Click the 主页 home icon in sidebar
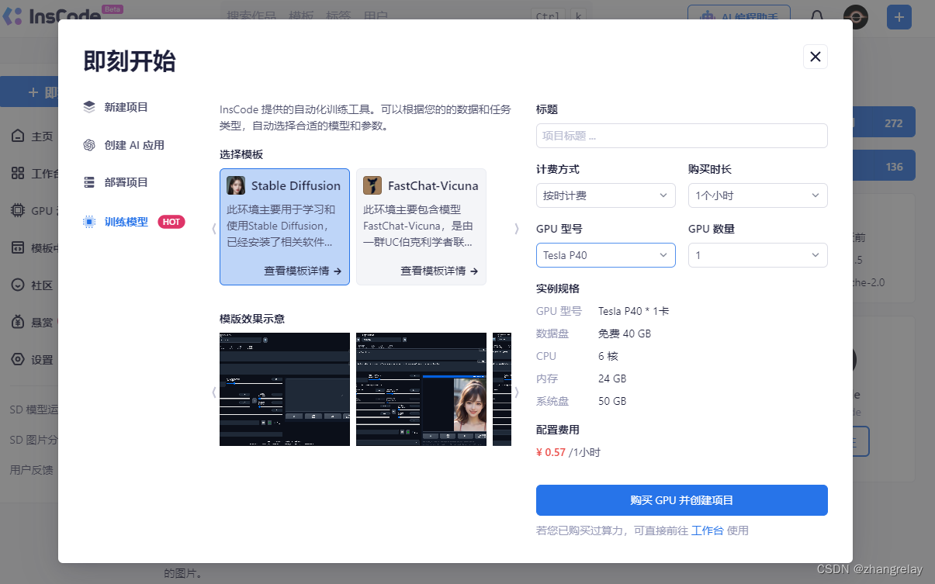 18,136
